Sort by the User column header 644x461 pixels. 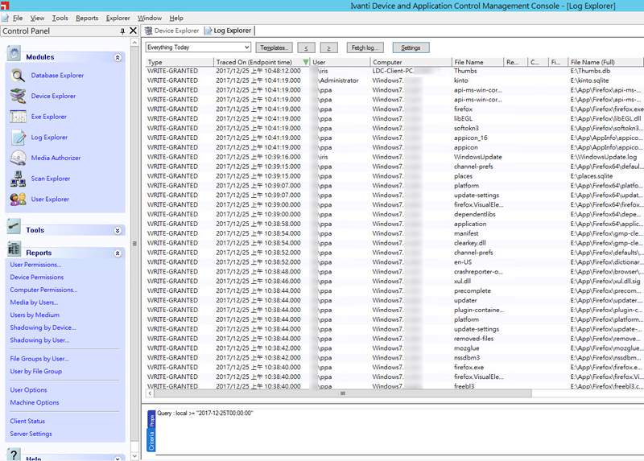340,62
